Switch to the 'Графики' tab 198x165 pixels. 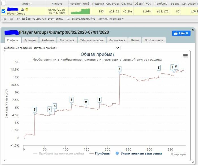tap(13, 40)
